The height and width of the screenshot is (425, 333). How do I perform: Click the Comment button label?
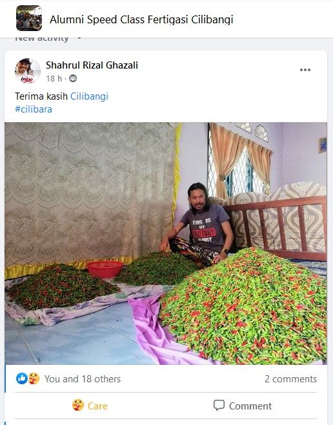(250, 406)
